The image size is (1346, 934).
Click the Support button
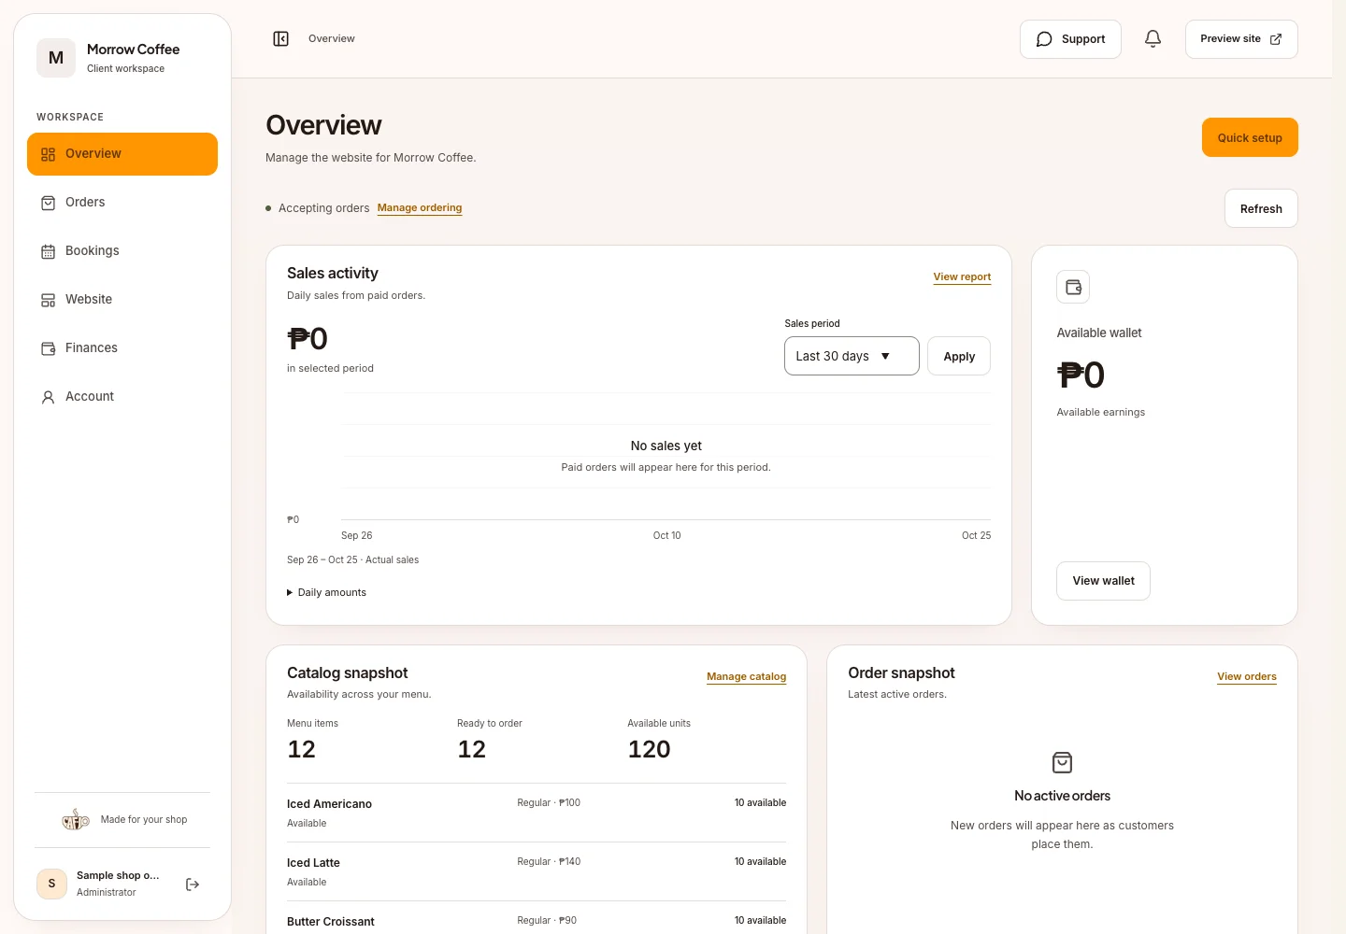1070,39
